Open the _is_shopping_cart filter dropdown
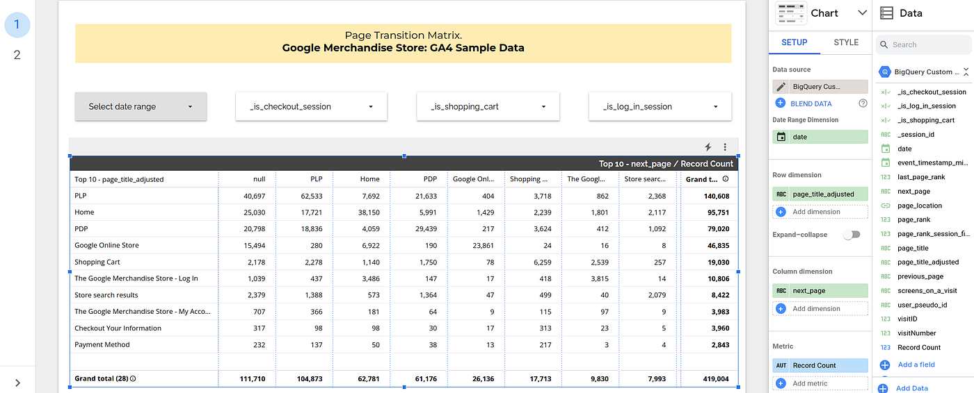The height and width of the screenshot is (393, 974). pyautogui.click(x=488, y=106)
